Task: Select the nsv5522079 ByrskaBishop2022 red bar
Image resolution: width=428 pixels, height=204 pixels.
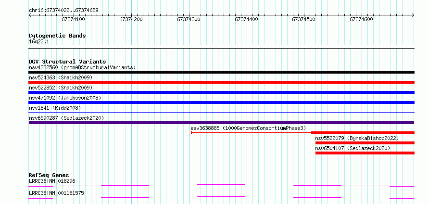Action: point(365,143)
